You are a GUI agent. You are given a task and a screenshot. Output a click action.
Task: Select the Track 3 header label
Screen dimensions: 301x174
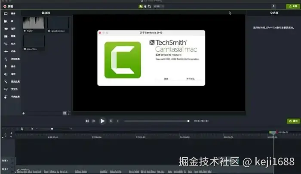click(5, 161)
